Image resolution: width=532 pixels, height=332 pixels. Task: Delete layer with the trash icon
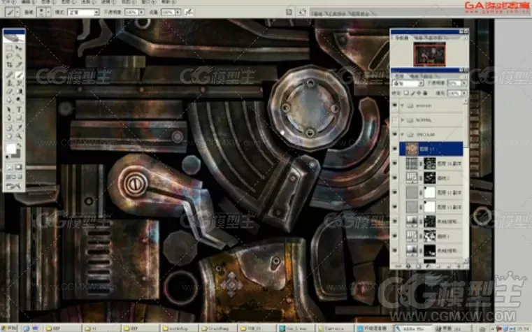pyautogui.click(x=459, y=266)
